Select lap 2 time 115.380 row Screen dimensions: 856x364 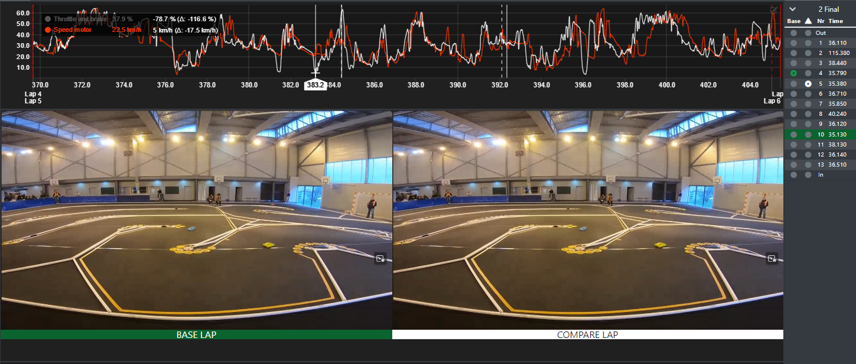coord(837,53)
